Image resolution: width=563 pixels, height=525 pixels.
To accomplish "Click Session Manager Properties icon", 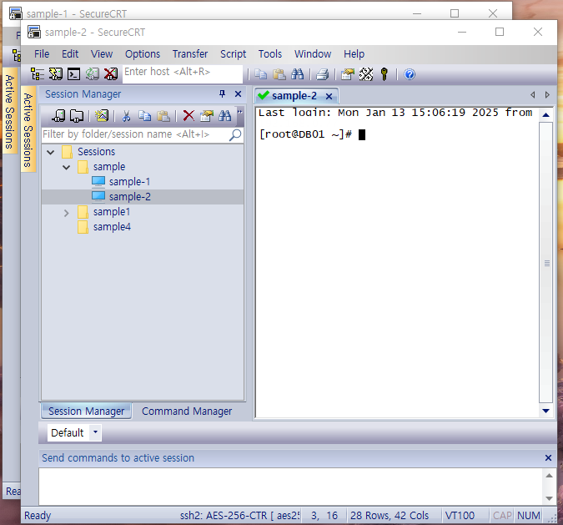I will [x=207, y=116].
